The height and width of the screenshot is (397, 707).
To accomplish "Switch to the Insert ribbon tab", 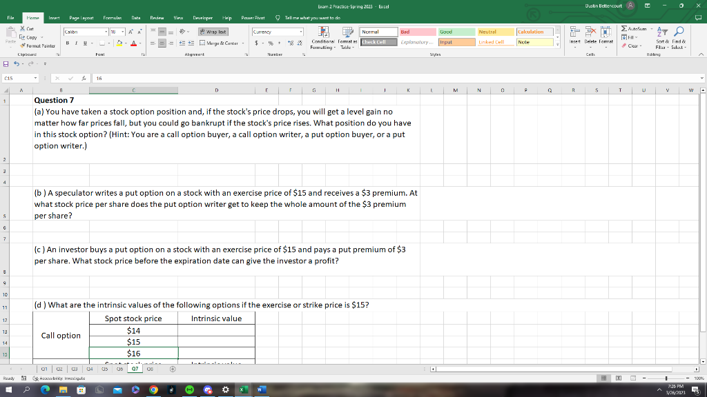I will pyautogui.click(x=54, y=18).
